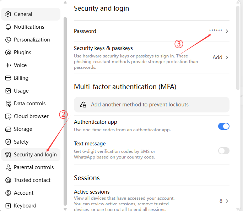Open Billing via its card icon
This screenshot has height=211, width=243.
[8, 78]
